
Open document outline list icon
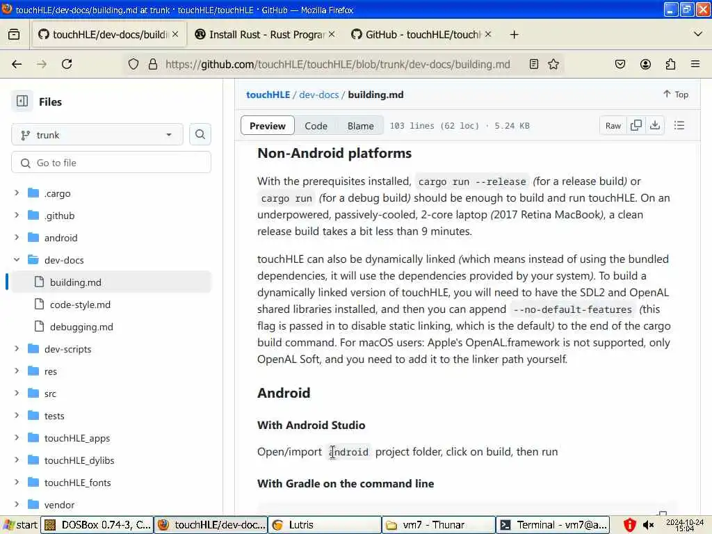679,125
